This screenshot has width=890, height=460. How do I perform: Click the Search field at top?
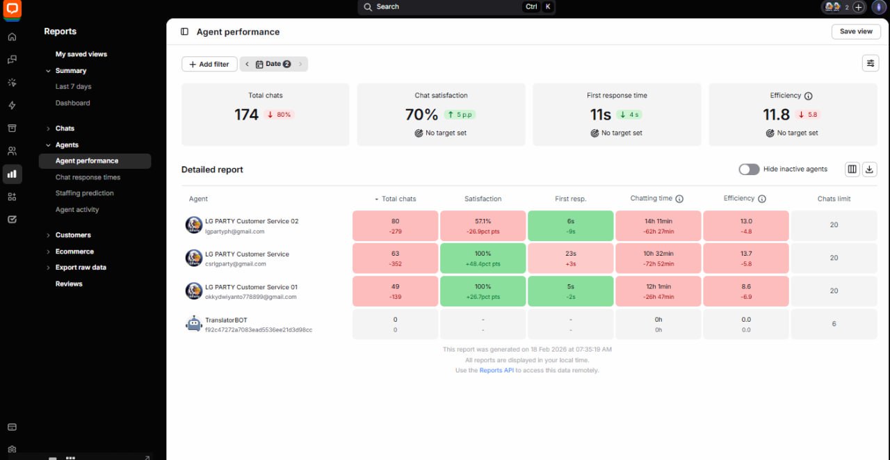(x=457, y=7)
